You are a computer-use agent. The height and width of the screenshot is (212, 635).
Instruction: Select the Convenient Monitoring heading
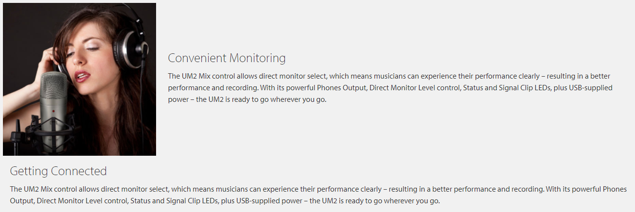(x=227, y=58)
